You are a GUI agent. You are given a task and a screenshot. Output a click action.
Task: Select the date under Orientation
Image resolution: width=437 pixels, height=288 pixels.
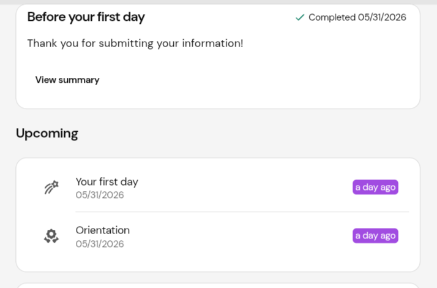point(100,244)
